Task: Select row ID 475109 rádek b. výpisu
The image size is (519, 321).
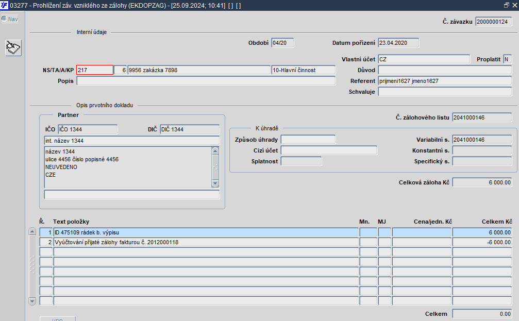Action: pyautogui.click(x=206, y=232)
